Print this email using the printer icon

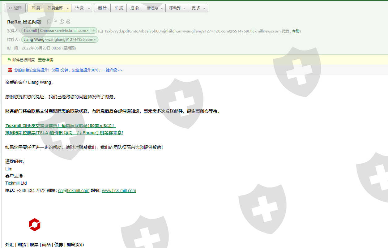[x=68, y=22]
